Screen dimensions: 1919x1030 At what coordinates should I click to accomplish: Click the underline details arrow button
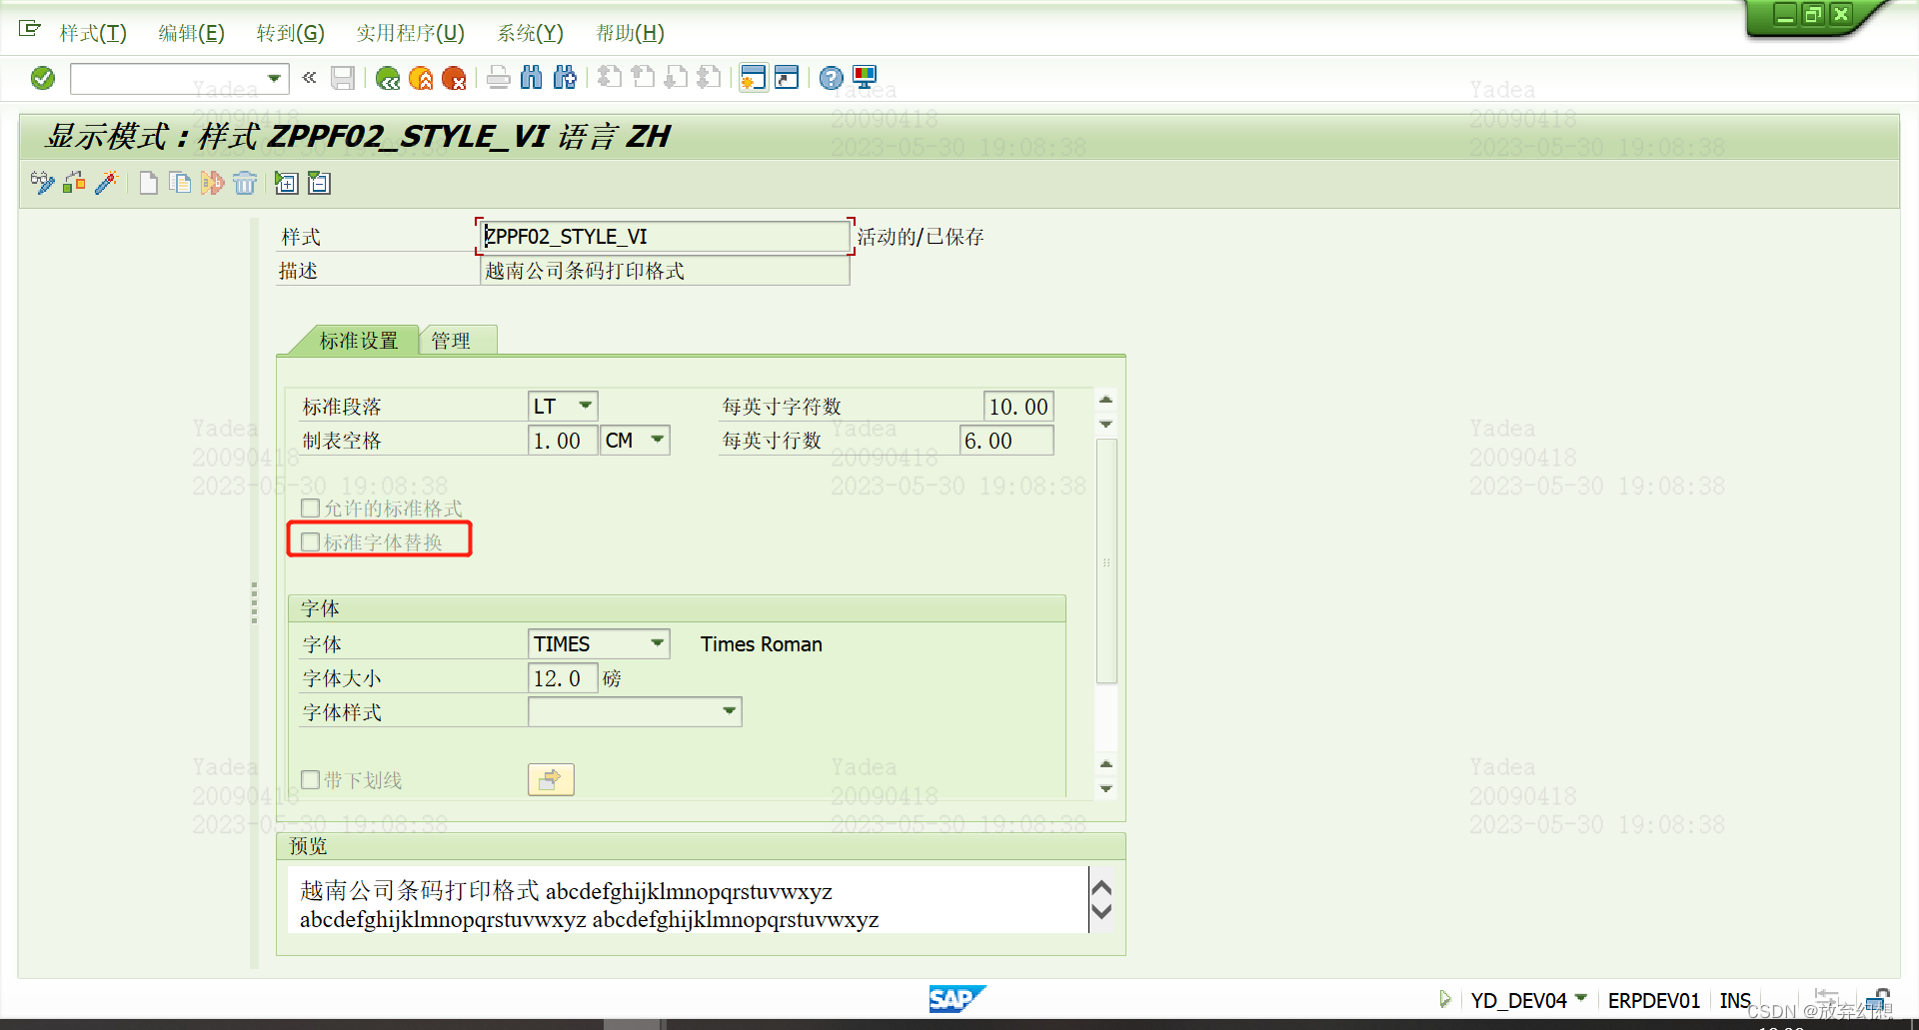coord(551,779)
